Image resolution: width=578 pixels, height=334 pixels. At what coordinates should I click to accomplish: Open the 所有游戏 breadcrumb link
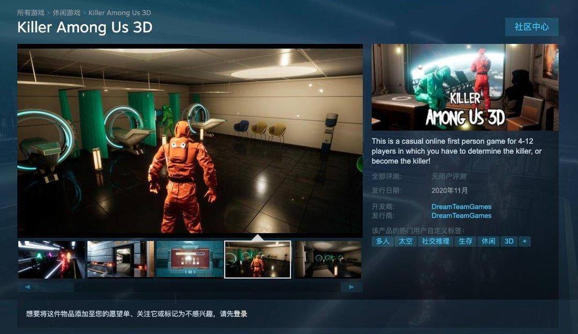click(x=31, y=13)
